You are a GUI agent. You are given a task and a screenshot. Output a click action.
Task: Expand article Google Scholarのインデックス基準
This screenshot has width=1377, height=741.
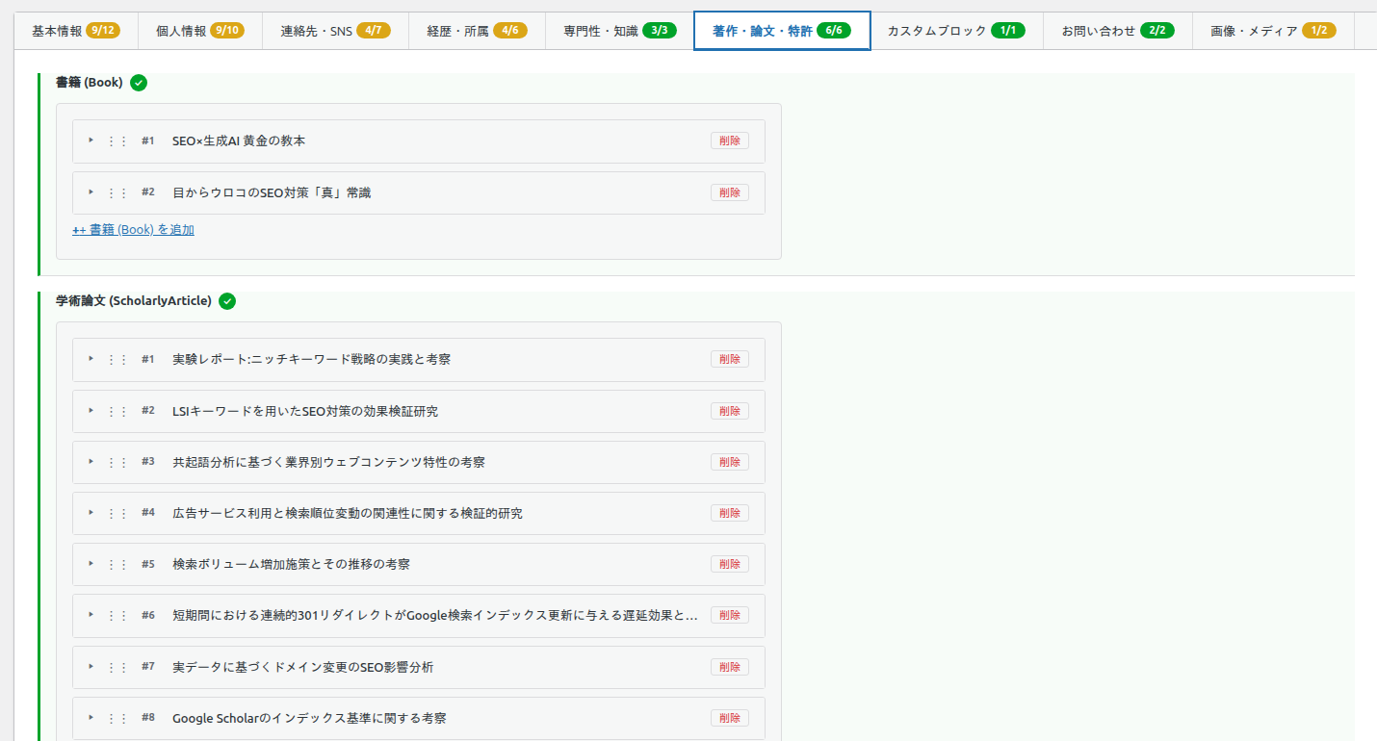[91, 718]
